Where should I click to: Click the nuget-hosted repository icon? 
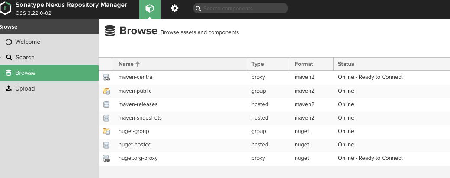[x=106, y=145]
